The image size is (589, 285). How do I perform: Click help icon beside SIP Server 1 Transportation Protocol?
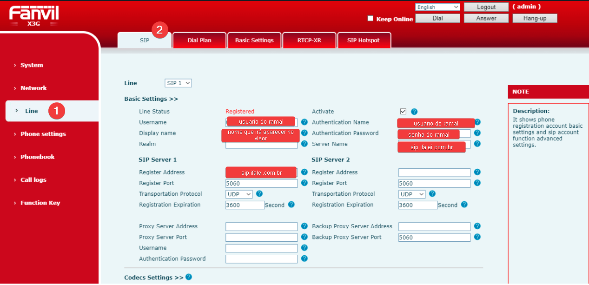pyautogui.click(x=259, y=194)
